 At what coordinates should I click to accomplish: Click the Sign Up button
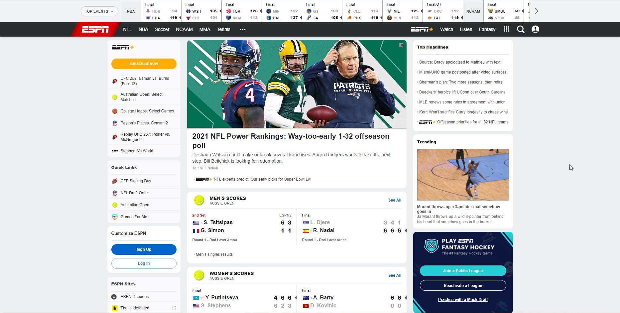pos(144,249)
